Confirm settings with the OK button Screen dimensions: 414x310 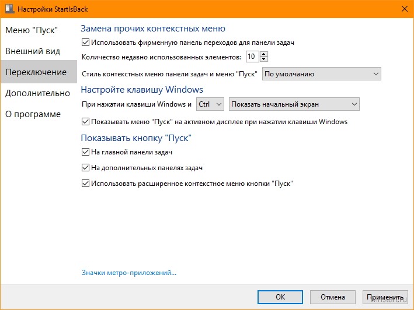pyautogui.click(x=280, y=297)
